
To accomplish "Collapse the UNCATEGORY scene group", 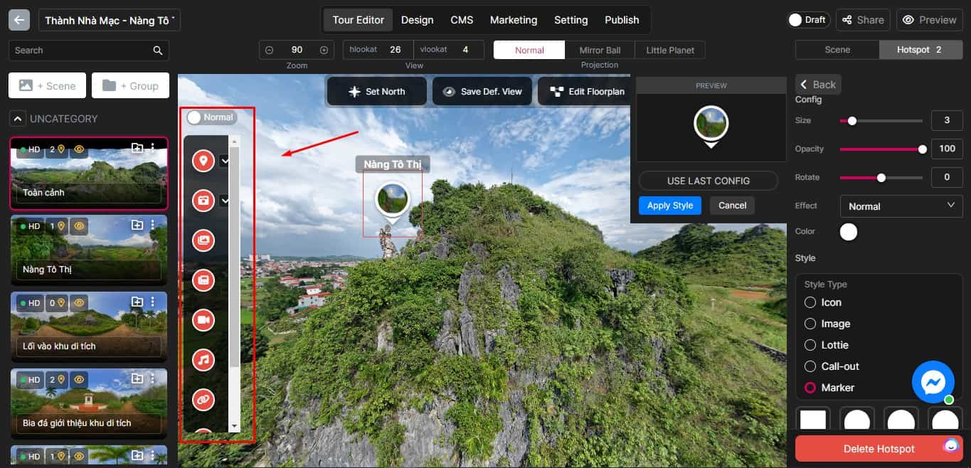I will click(18, 119).
